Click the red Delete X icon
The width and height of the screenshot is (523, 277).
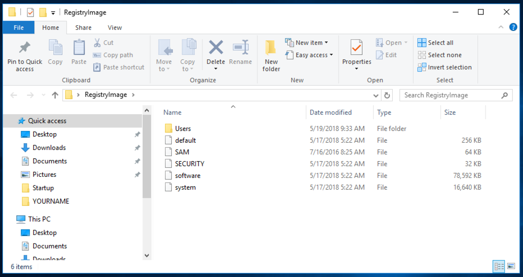coord(216,48)
